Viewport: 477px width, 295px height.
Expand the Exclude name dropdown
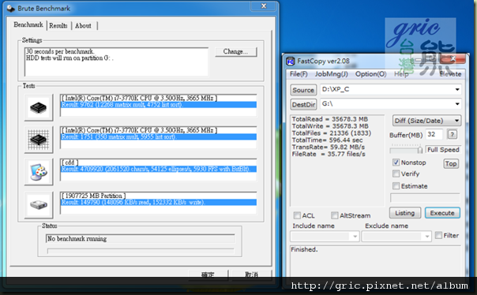pyautogui.click(x=426, y=237)
